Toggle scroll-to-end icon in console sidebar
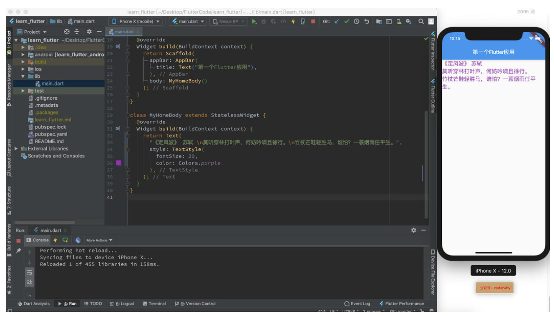 point(30,282)
